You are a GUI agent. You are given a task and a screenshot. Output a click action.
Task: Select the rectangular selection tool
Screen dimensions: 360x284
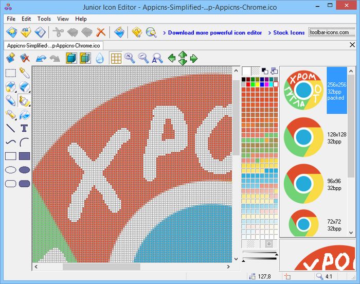pyautogui.click(x=10, y=73)
